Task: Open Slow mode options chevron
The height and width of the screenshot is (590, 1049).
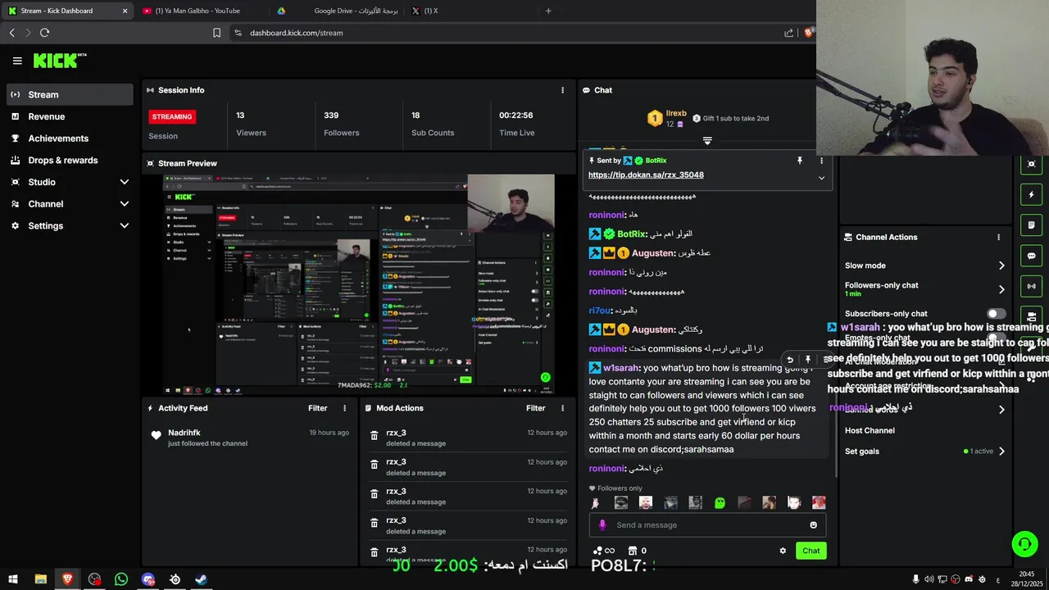Action: tap(1001, 265)
